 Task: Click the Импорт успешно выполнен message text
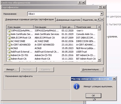(98, 87)
